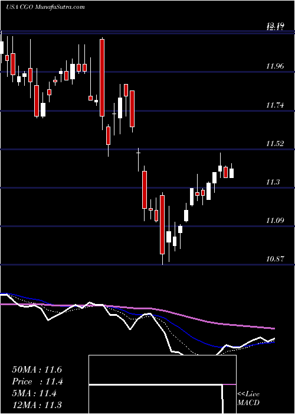
Task: Click the 11.09 price axis label
Action: pos(275,220)
